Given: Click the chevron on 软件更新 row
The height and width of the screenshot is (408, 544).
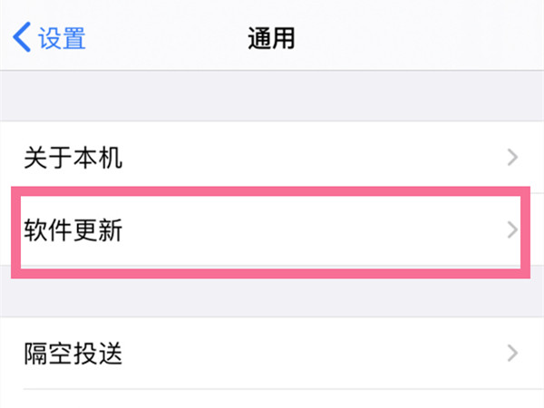Looking at the screenshot, I should [x=512, y=230].
